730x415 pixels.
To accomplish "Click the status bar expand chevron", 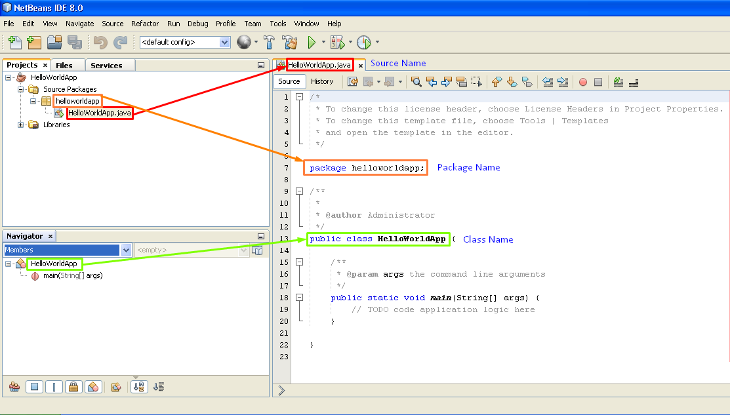I will coord(281,391).
